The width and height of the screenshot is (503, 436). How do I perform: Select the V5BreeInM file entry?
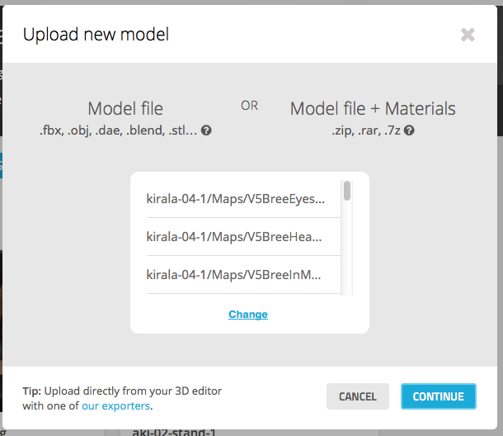click(x=243, y=275)
